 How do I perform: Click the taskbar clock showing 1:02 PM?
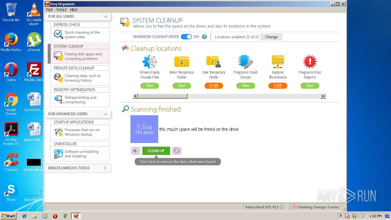pos(375,216)
